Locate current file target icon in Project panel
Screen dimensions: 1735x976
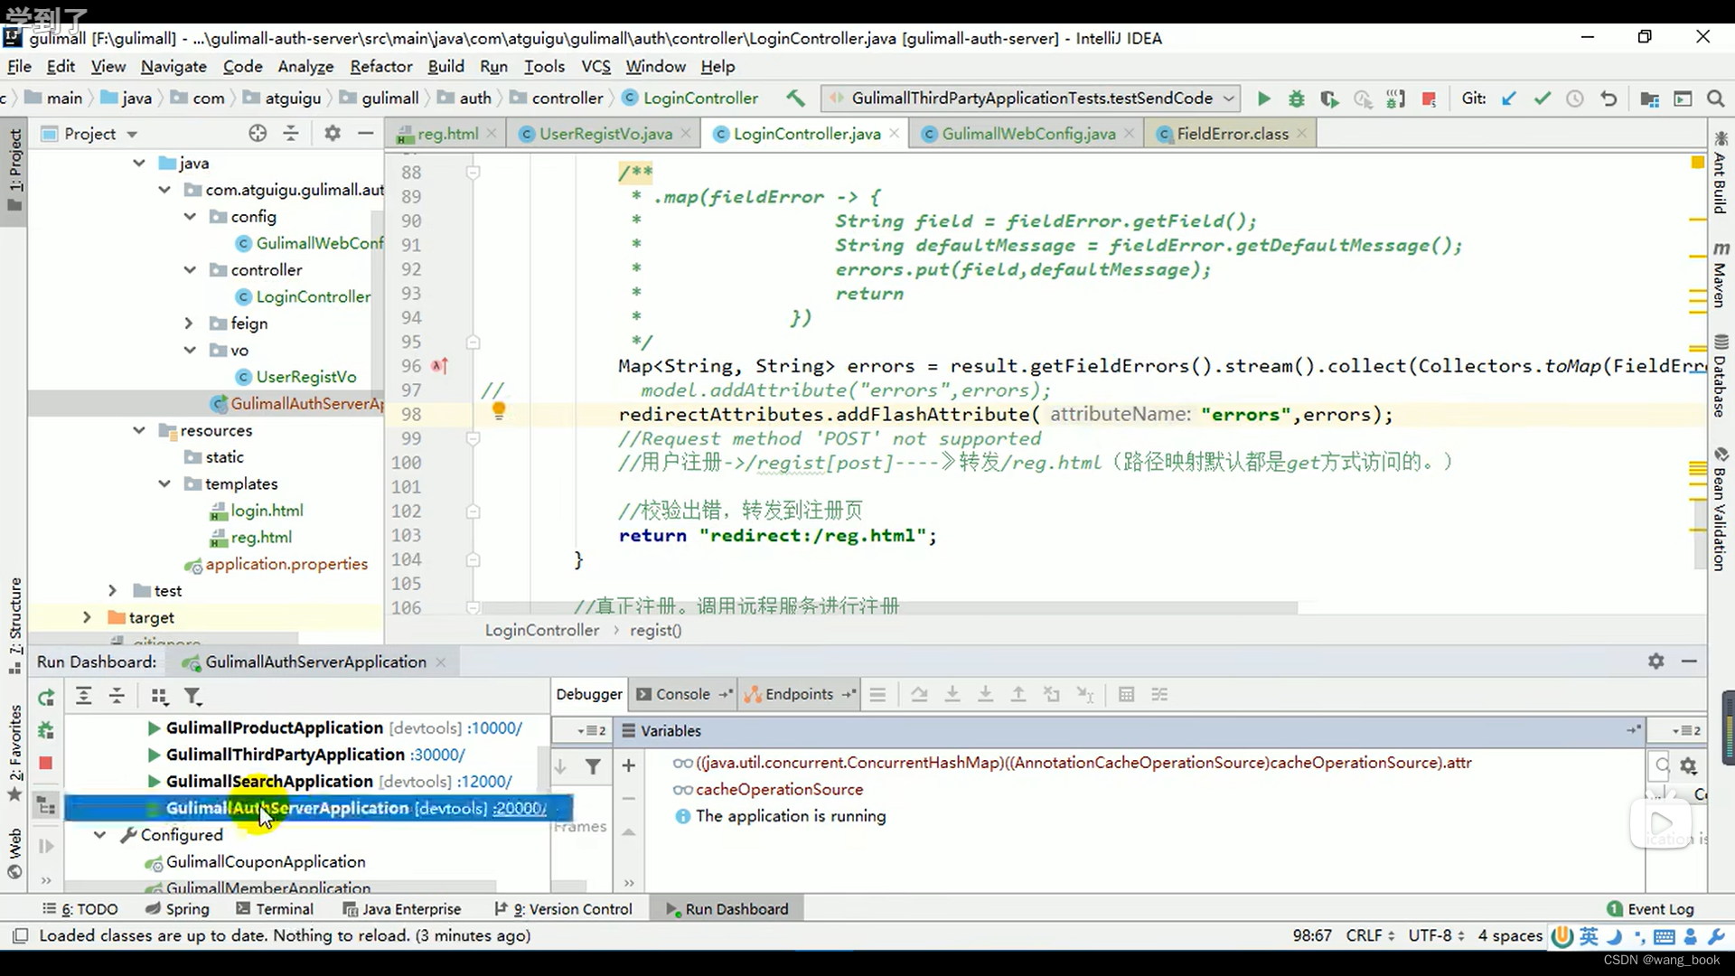point(258,134)
